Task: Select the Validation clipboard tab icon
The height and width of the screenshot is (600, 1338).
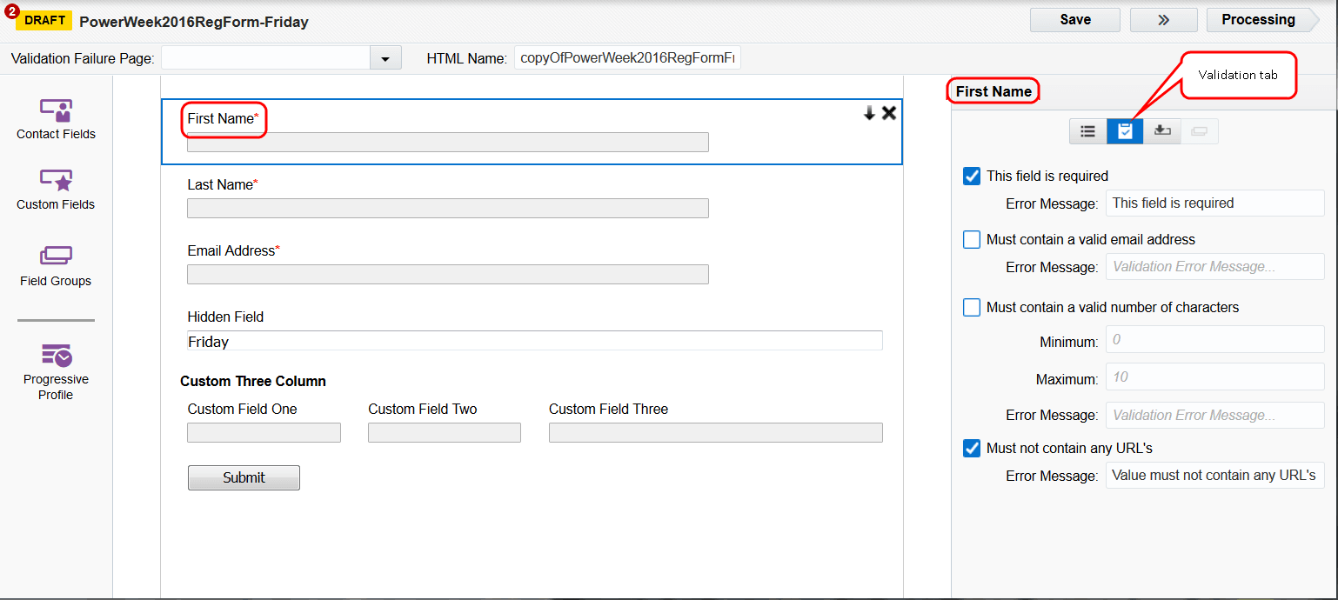Action: [x=1125, y=131]
